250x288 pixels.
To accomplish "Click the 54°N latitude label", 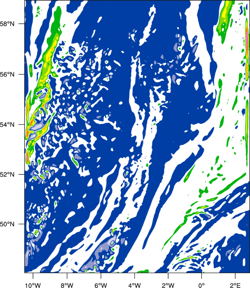I will [x=7, y=124].
